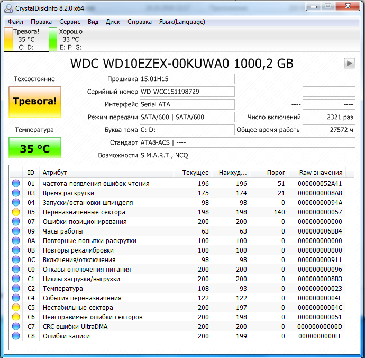Click the Наихуд... column header
This screenshot has height=358, width=365.
tap(231, 173)
